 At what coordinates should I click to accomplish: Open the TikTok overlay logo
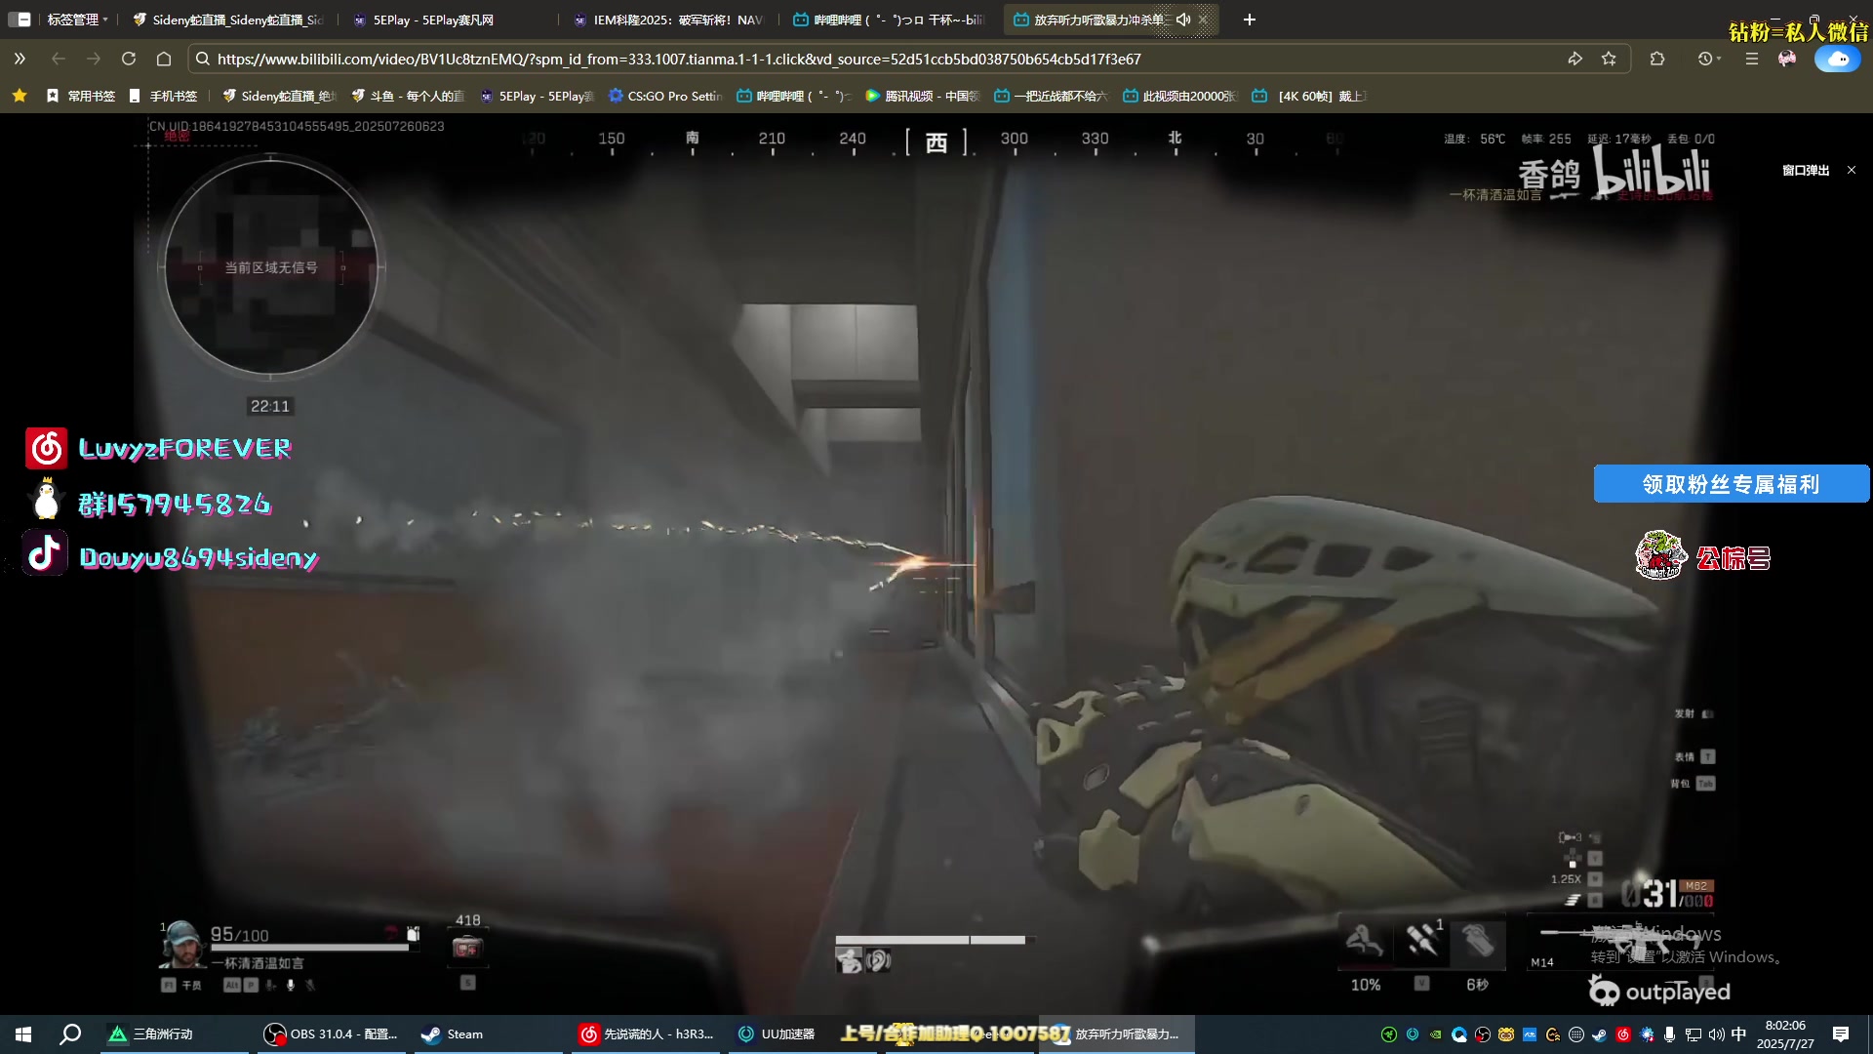pos(45,553)
